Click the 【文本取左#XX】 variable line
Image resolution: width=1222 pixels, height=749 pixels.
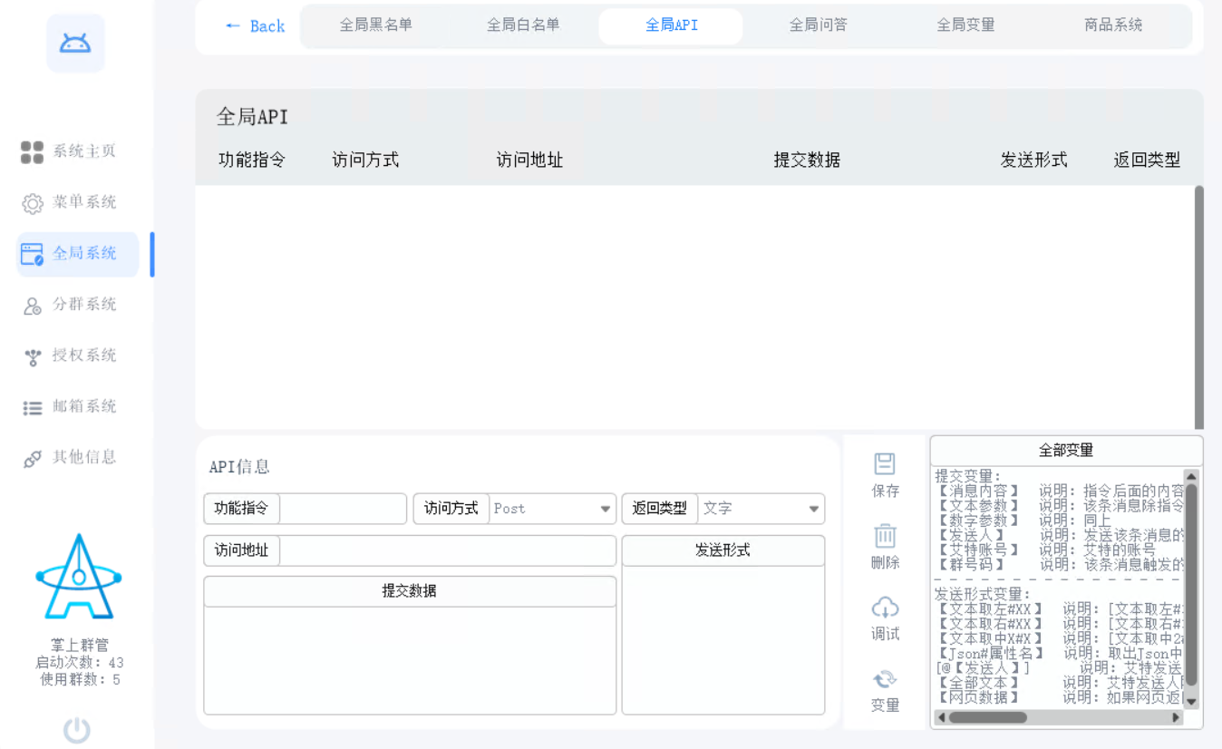coord(1060,609)
